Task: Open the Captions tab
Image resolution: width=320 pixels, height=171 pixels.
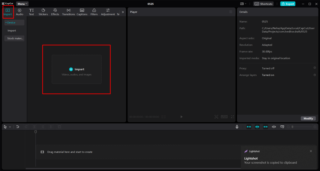Action: [x=82, y=12]
